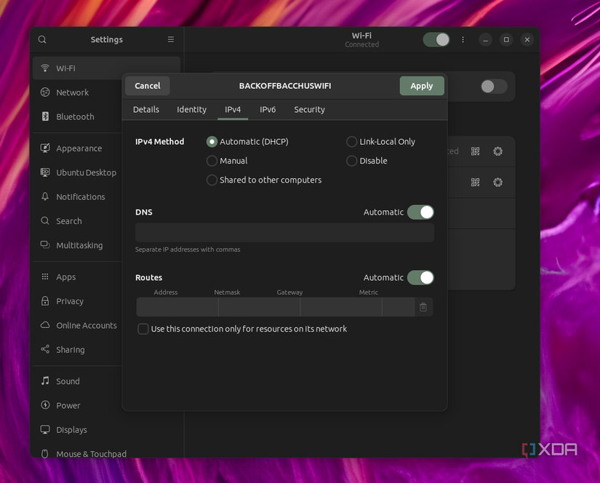
Task: Click the Multitasking icon
Action: coord(45,245)
